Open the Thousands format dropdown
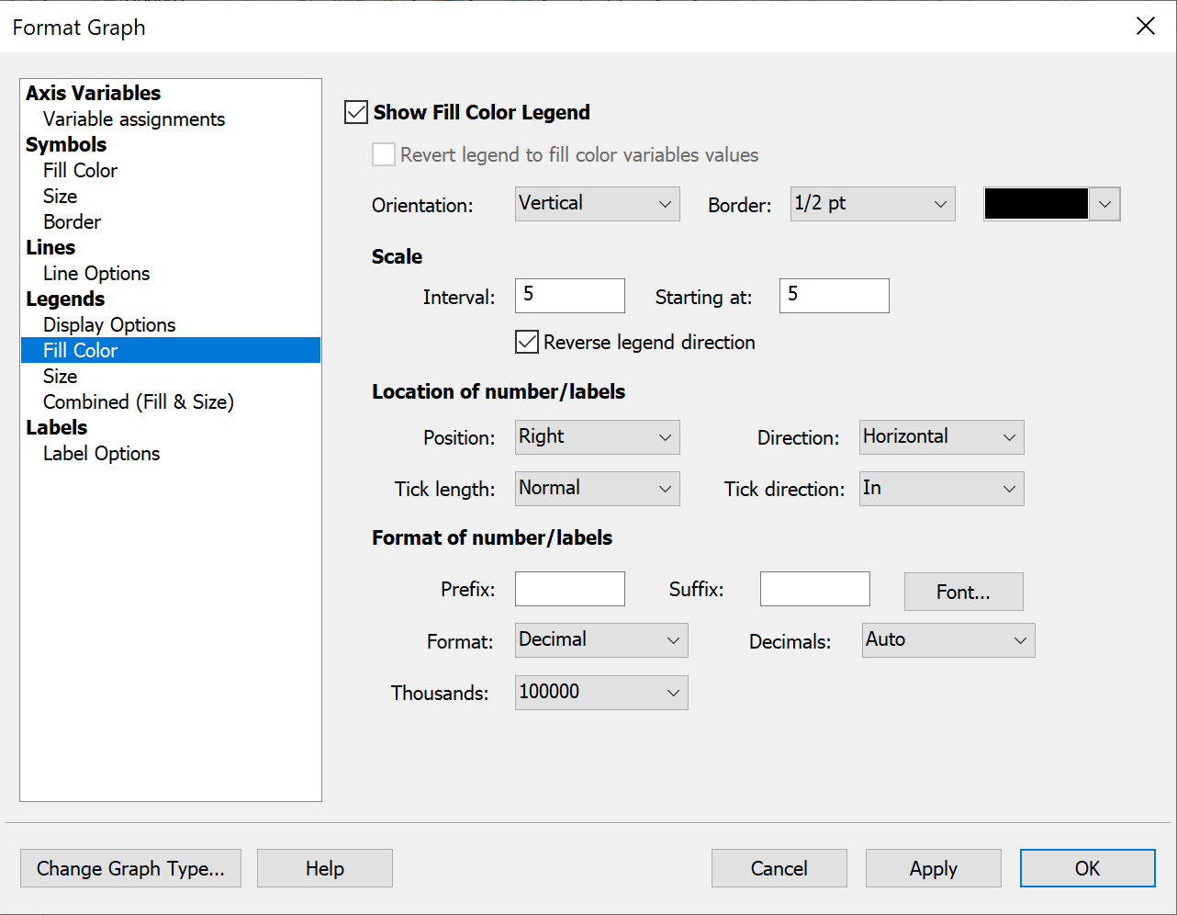The image size is (1177, 915). pyautogui.click(x=600, y=692)
